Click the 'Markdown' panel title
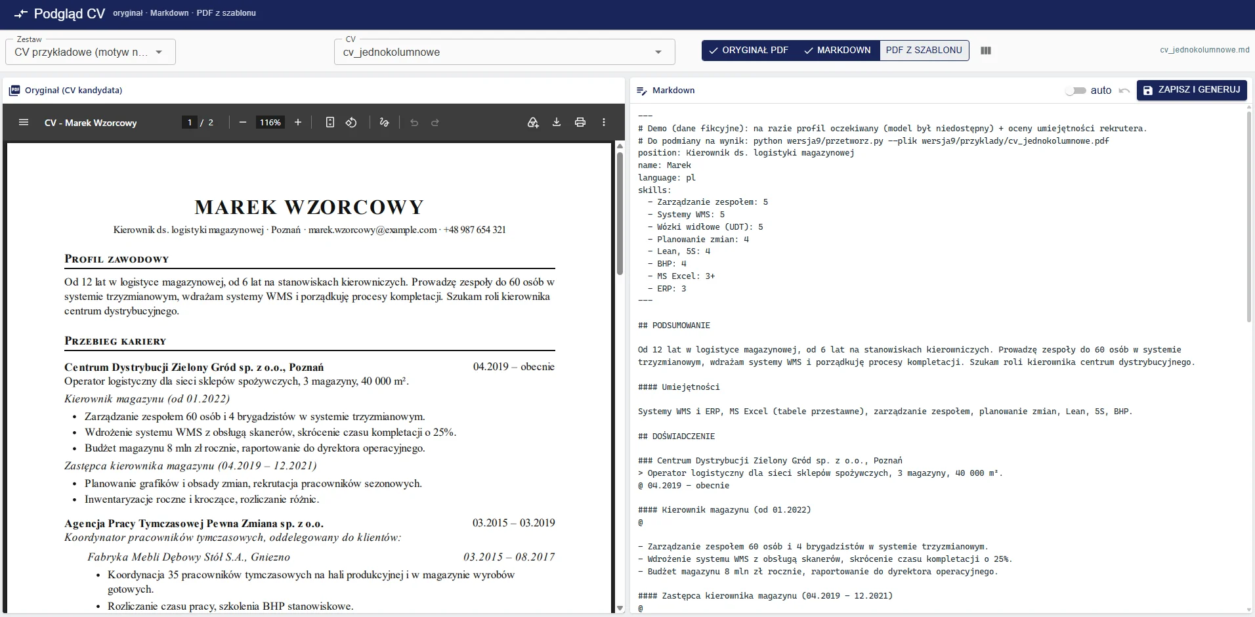This screenshot has height=617, width=1255. 673,91
